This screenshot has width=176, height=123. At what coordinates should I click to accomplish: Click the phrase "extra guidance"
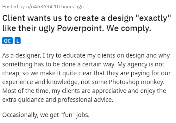coord(23,100)
